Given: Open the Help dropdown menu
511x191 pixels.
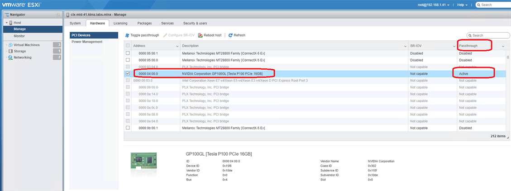Looking at the screenshot, I should click(x=462, y=5).
